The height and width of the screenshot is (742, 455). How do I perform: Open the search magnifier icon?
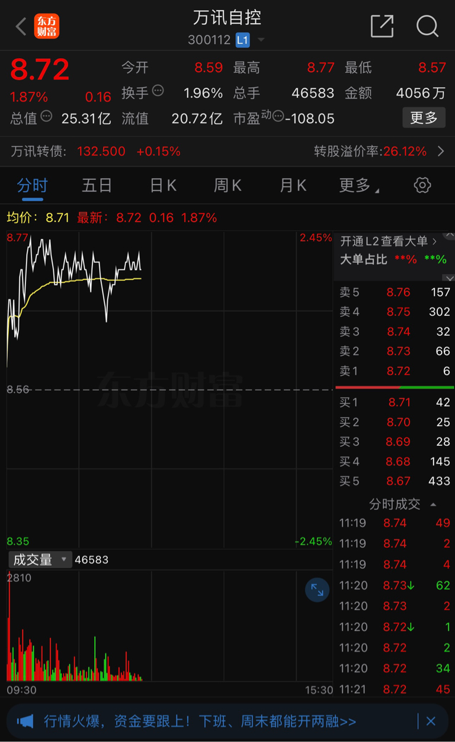tap(427, 26)
